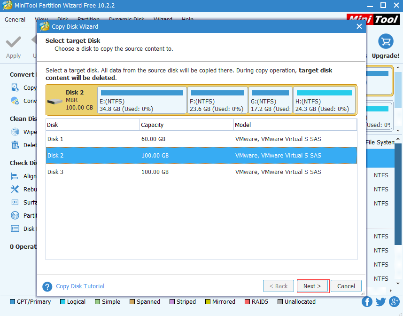Click the Mirrored legend swatch
The height and width of the screenshot is (316, 403).
[208, 301]
